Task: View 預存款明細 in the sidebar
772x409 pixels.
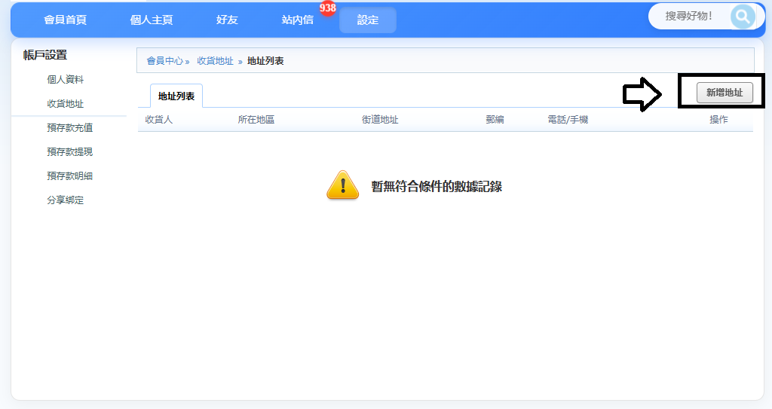Action: [70, 176]
